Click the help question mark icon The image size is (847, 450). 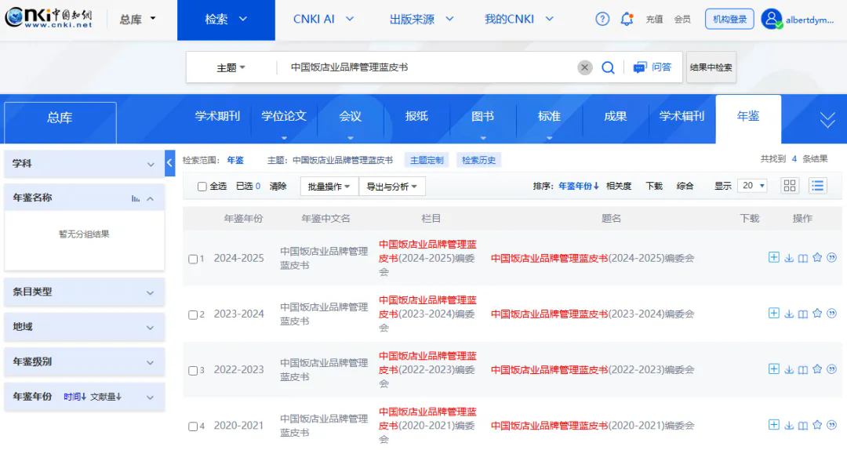click(x=602, y=20)
